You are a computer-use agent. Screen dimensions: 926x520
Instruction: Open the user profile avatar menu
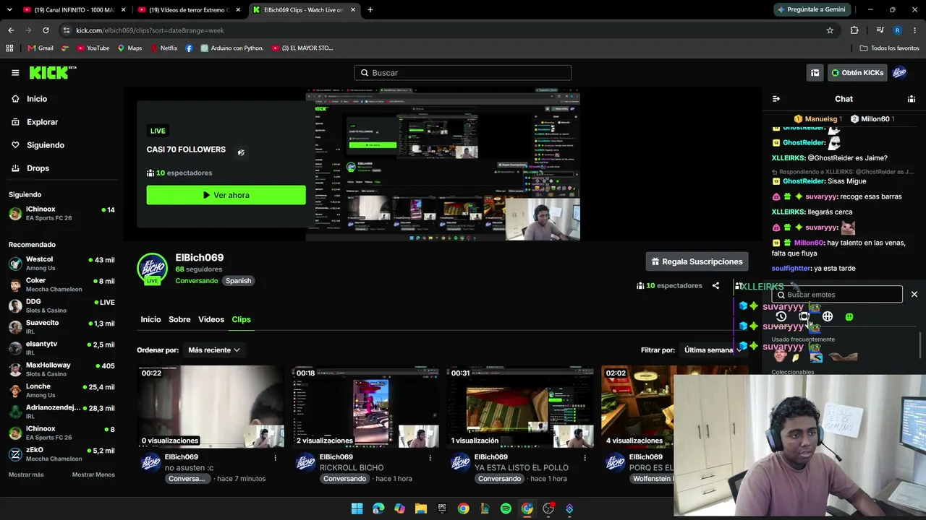click(x=899, y=72)
